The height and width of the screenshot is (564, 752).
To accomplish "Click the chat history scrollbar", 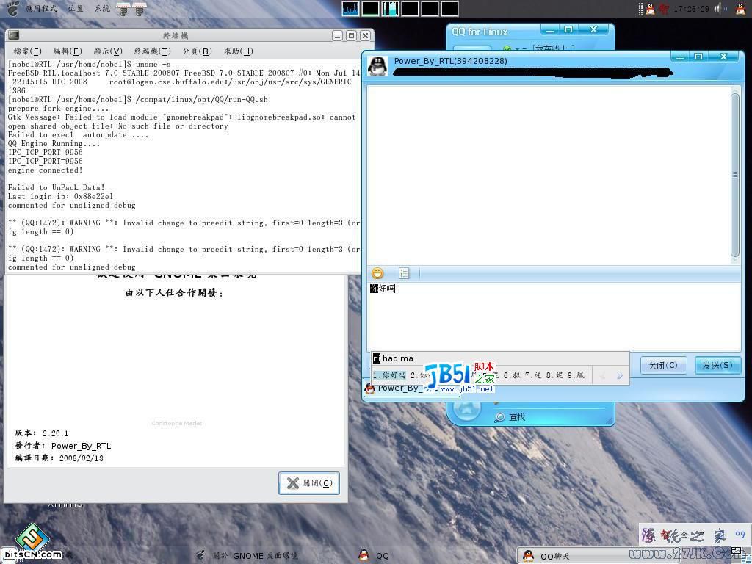I will pyautogui.click(x=735, y=175).
